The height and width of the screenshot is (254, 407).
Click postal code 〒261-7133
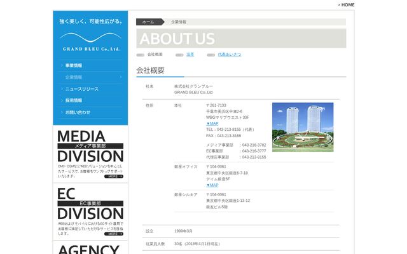coord(216,105)
